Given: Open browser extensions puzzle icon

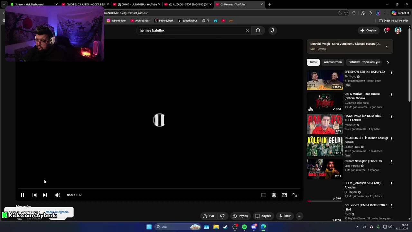Looking at the screenshot, I should pos(354,13).
